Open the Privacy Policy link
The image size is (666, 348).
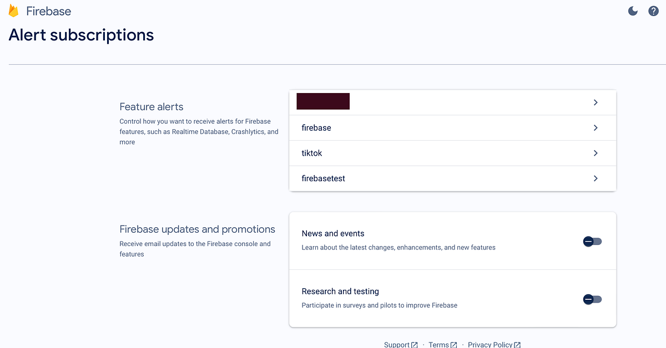click(490, 345)
